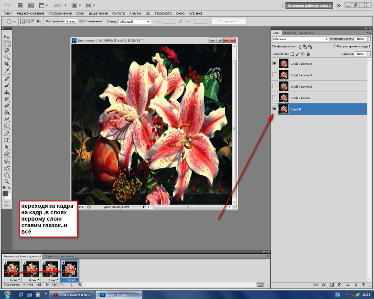Show layer Слой 0 копия 2

275,86
